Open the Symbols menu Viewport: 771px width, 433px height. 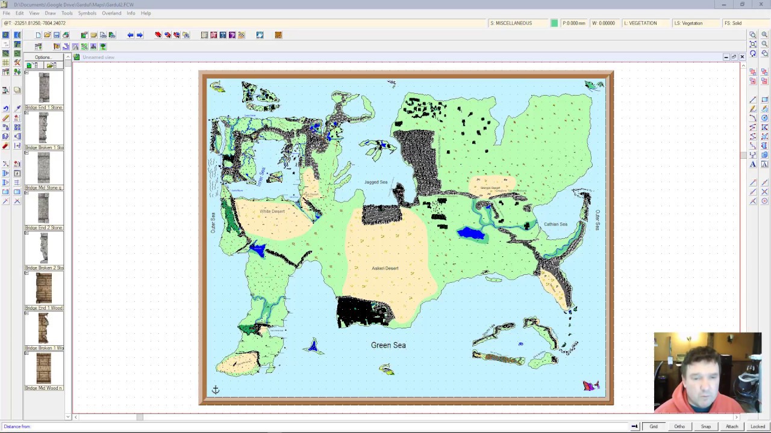87,13
